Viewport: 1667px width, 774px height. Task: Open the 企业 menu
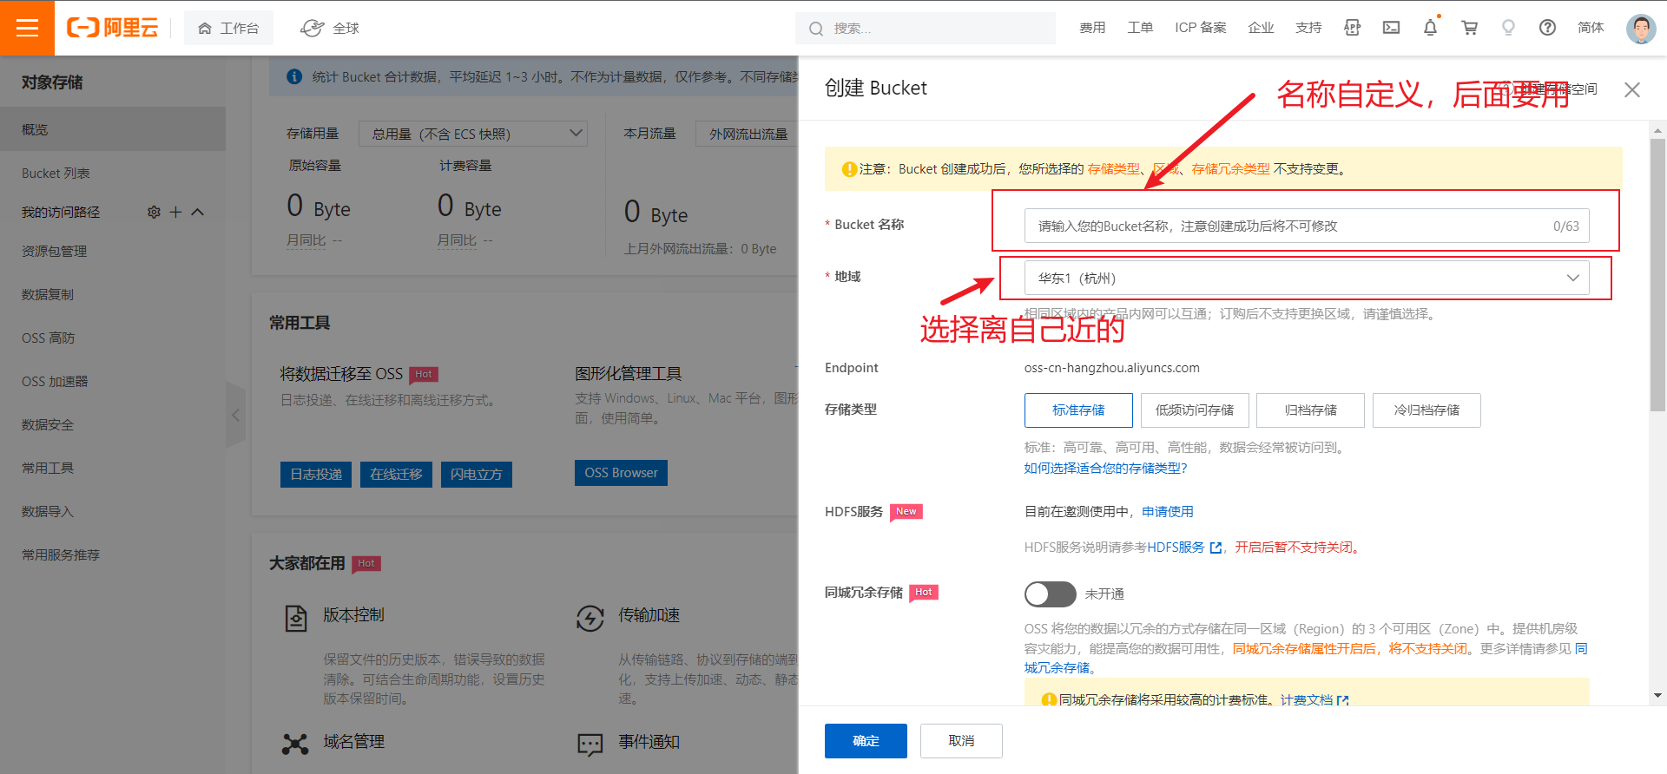[1261, 28]
